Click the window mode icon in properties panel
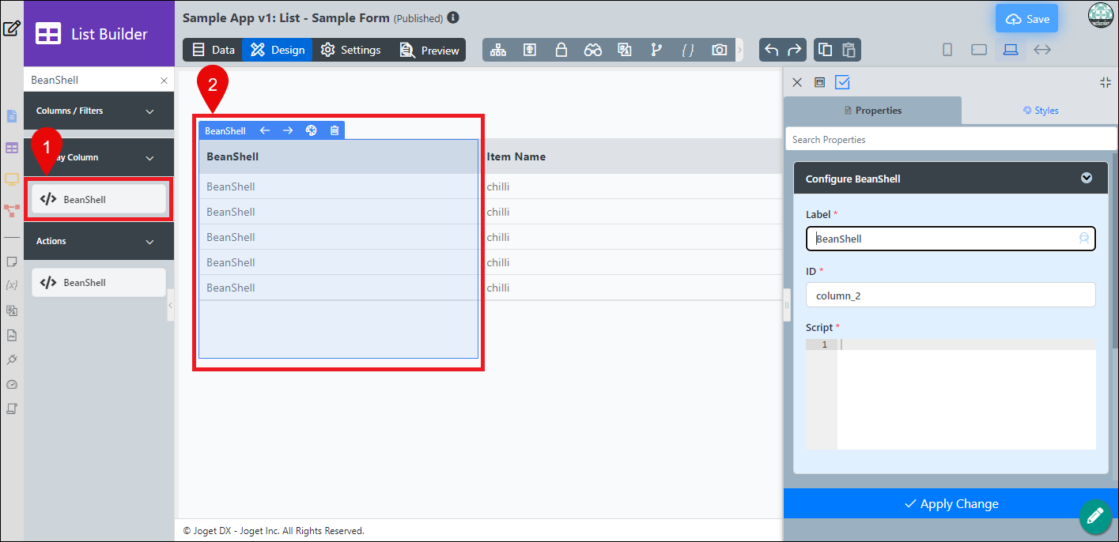The height and width of the screenshot is (542, 1119). pos(819,82)
